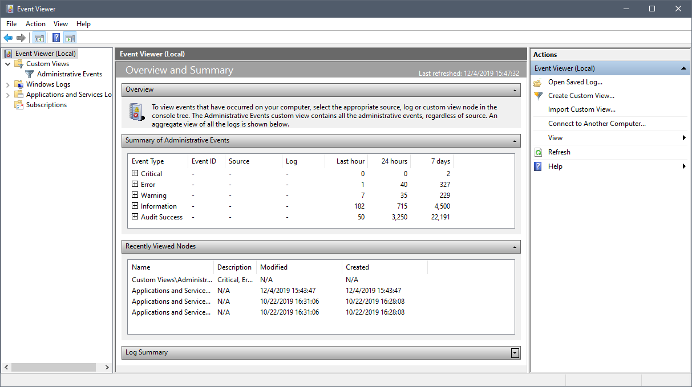The height and width of the screenshot is (387, 692).
Task: Expand the Warning event type row
Action: click(135, 195)
